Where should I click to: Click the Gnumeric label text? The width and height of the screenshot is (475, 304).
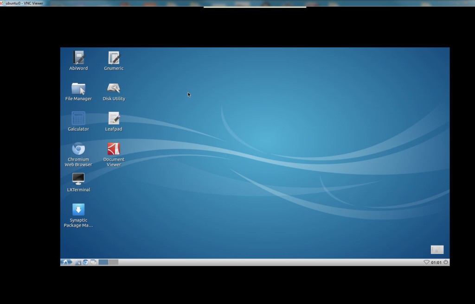point(114,69)
